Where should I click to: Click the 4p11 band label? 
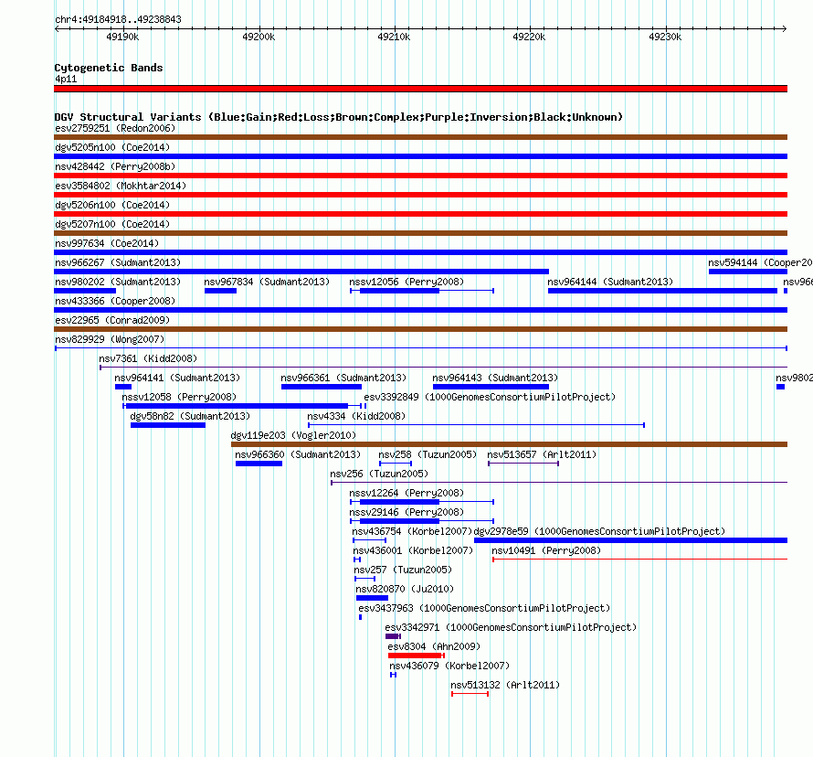click(66, 79)
